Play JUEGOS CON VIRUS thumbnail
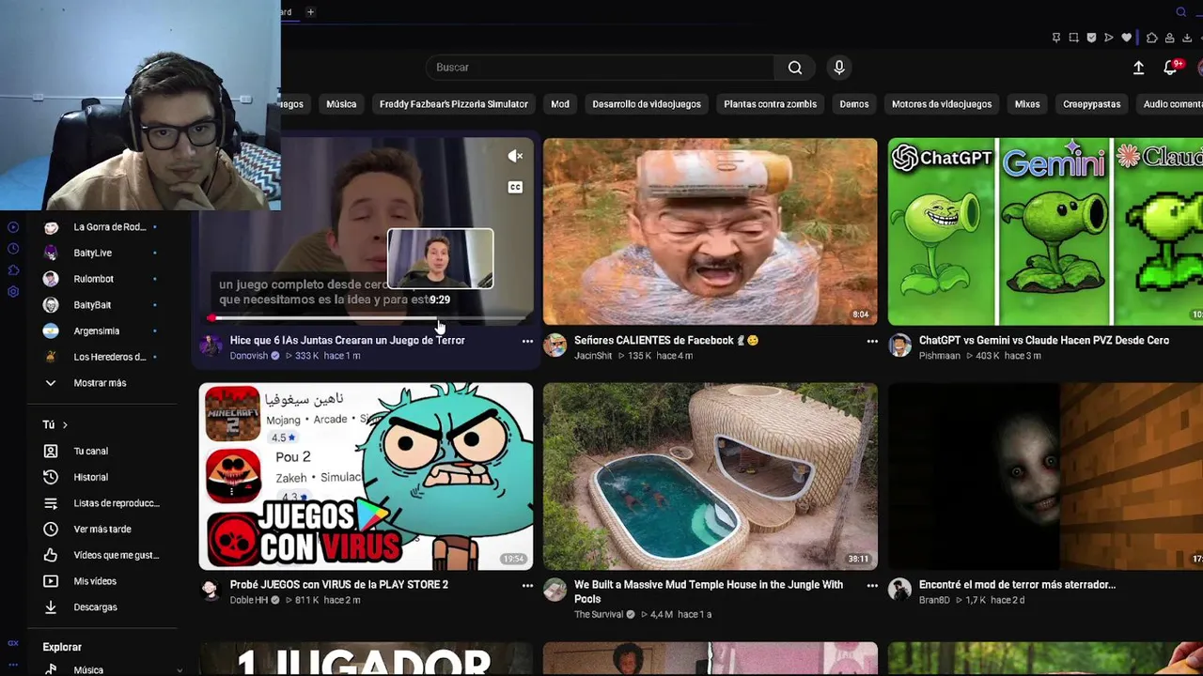This screenshot has height=676, width=1203. (366, 476)
